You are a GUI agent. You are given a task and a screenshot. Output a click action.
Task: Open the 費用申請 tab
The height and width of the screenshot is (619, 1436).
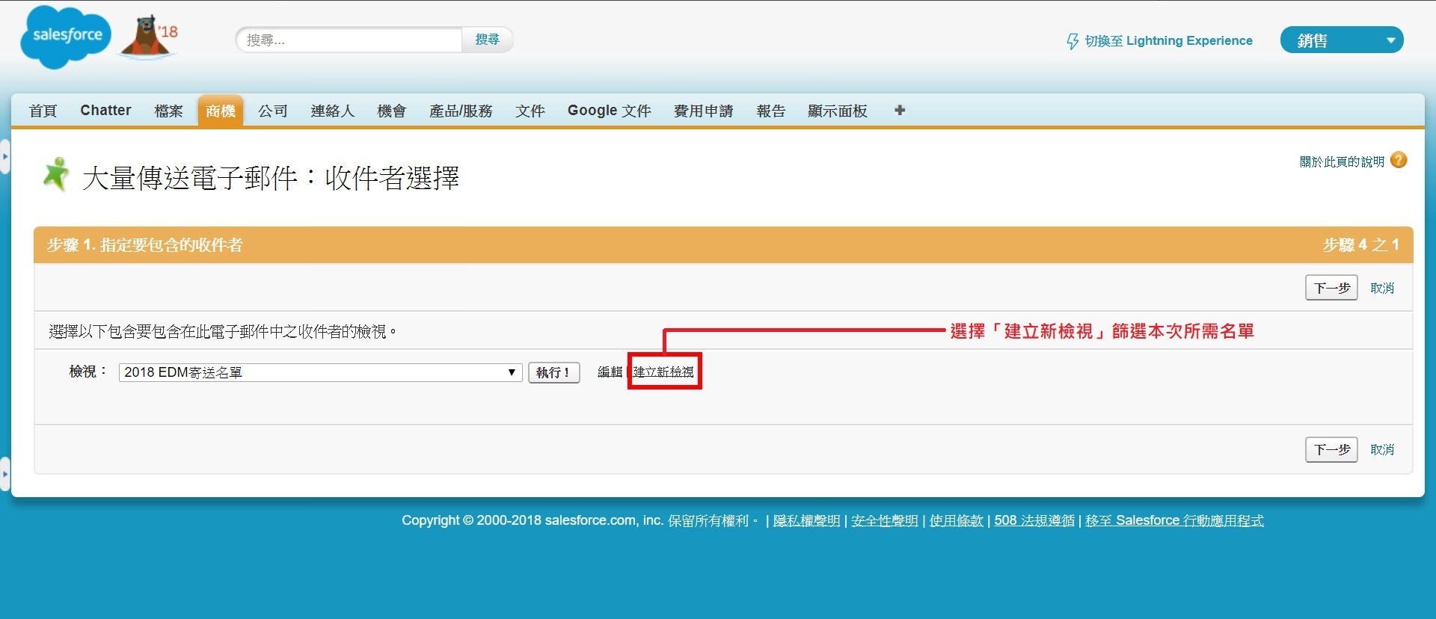pyautogui.click(x=703, y=111)
